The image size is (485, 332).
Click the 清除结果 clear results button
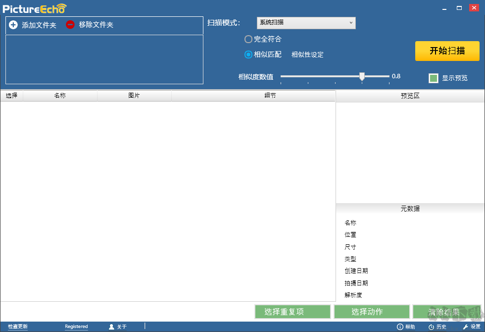(449, 311)
